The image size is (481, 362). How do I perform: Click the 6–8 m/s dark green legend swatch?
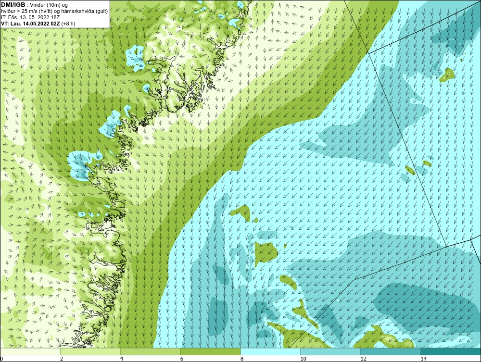click(x=211, y=351)
